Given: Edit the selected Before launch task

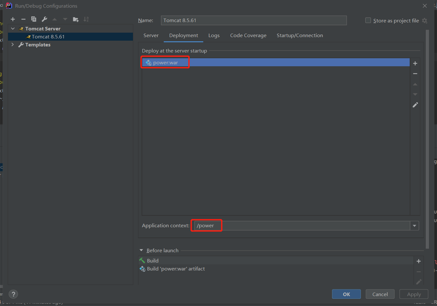Looking at the screenshot, I should pyautogui.click(x=419, y=282).
